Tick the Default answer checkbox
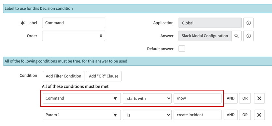 point(182,49)
